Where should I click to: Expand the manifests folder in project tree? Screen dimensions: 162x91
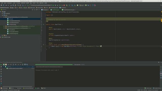coord(3,13)
